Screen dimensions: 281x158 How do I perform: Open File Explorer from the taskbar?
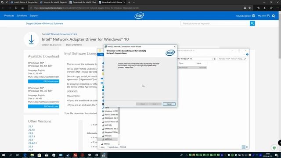(x=32, y=155)
